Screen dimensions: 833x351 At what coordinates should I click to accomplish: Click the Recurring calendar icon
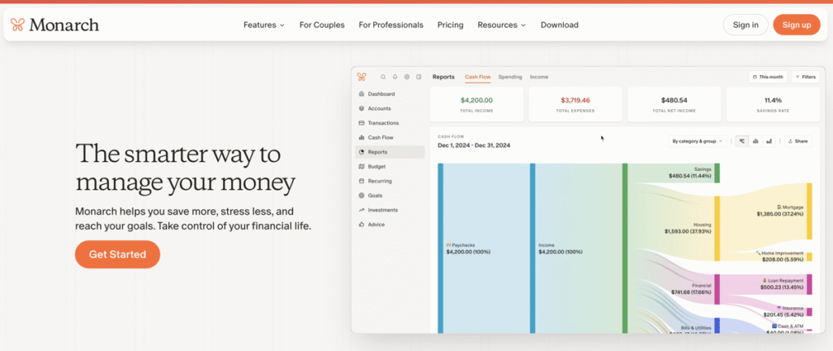(x=361, y=181)
